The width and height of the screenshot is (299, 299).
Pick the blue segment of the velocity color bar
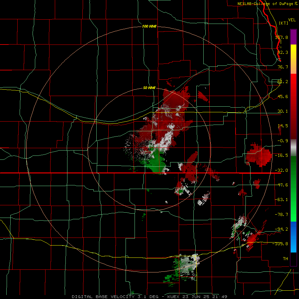click(293, 237)
